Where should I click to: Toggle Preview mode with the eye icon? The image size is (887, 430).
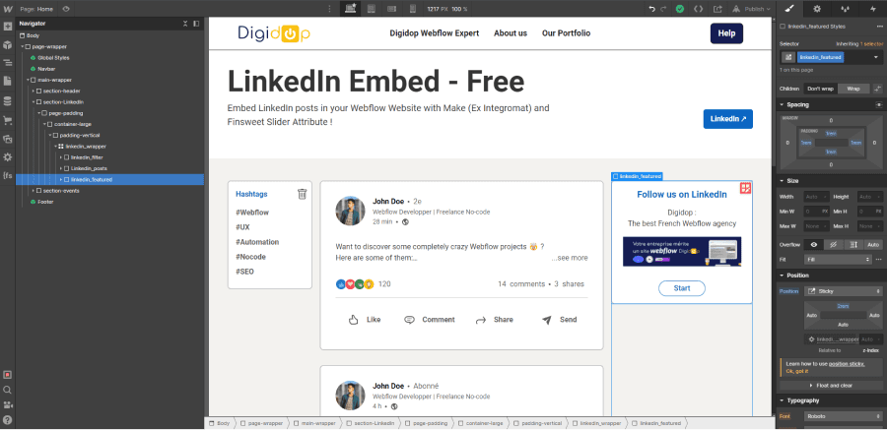(66, 9)
